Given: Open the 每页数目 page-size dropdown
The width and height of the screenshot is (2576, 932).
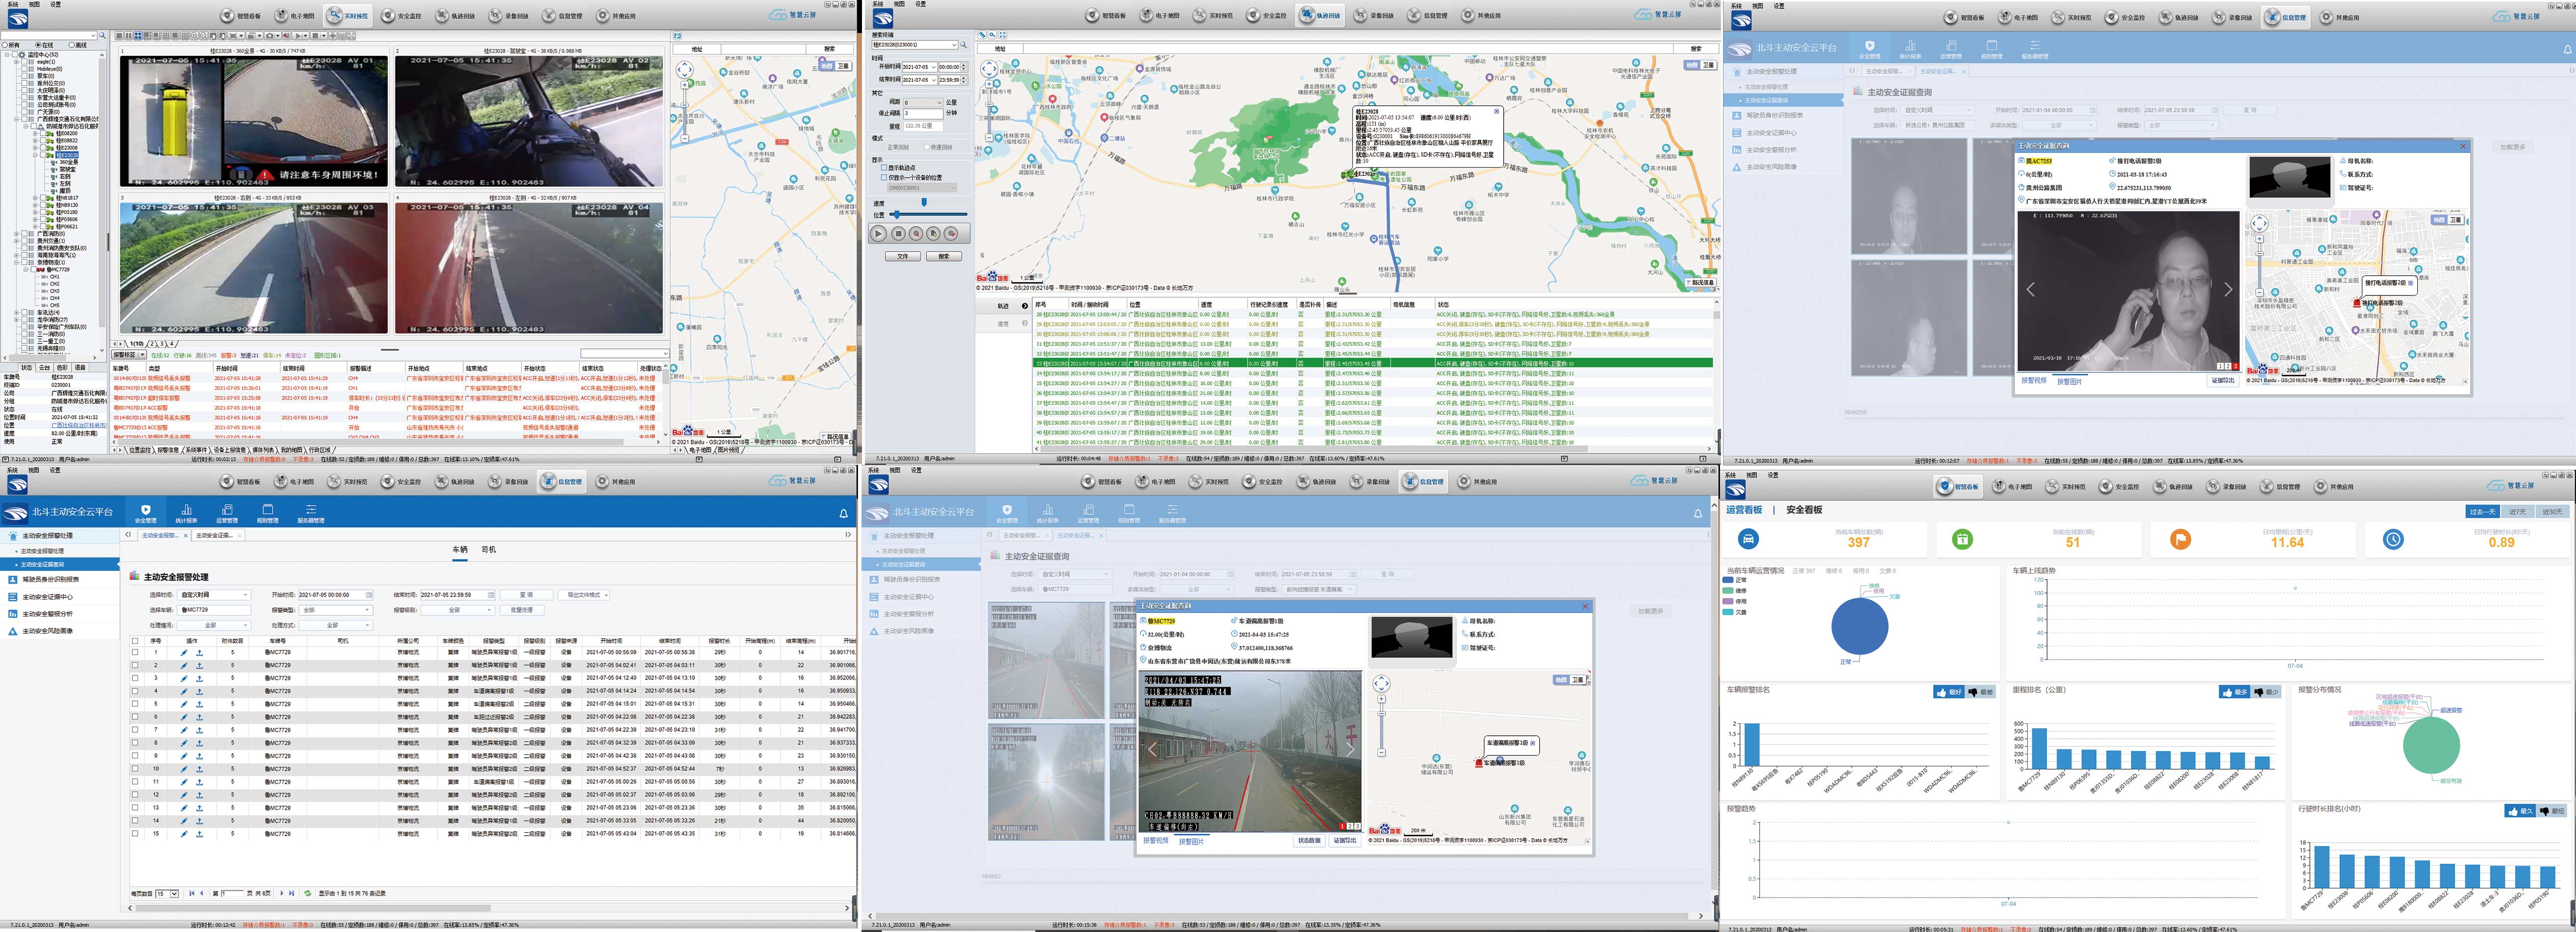Looking at the screenshot, I should tap(167, 893).
